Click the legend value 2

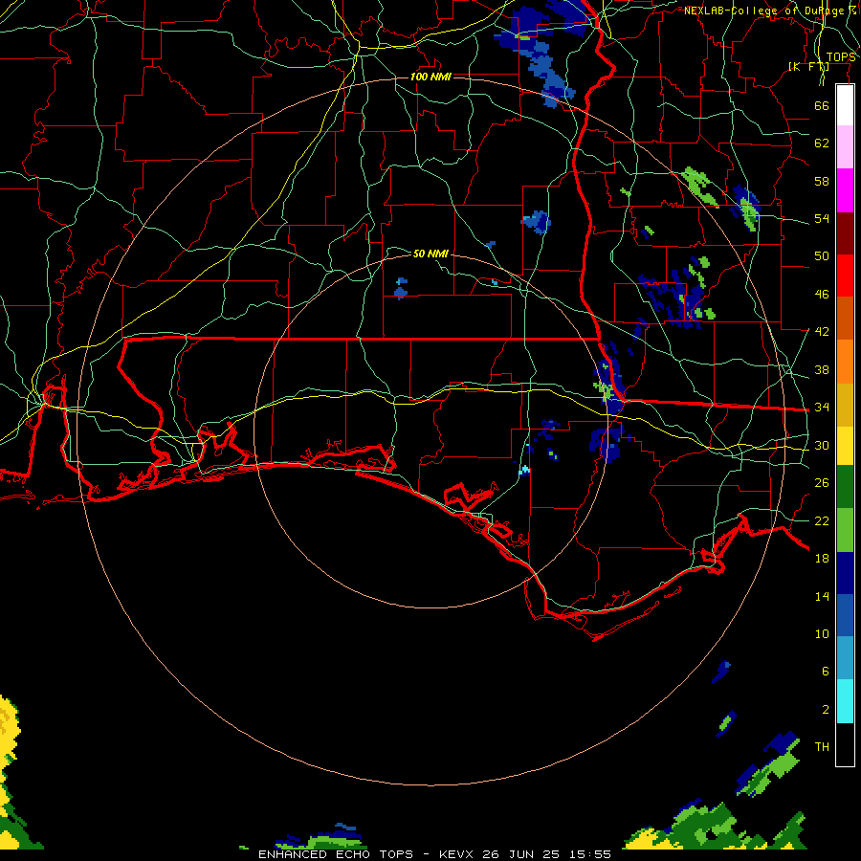coord(826,710)
